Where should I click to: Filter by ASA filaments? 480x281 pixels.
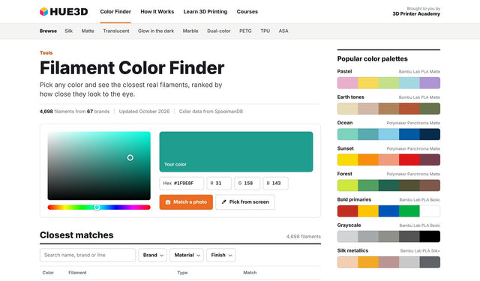click(x=283, y=31)
